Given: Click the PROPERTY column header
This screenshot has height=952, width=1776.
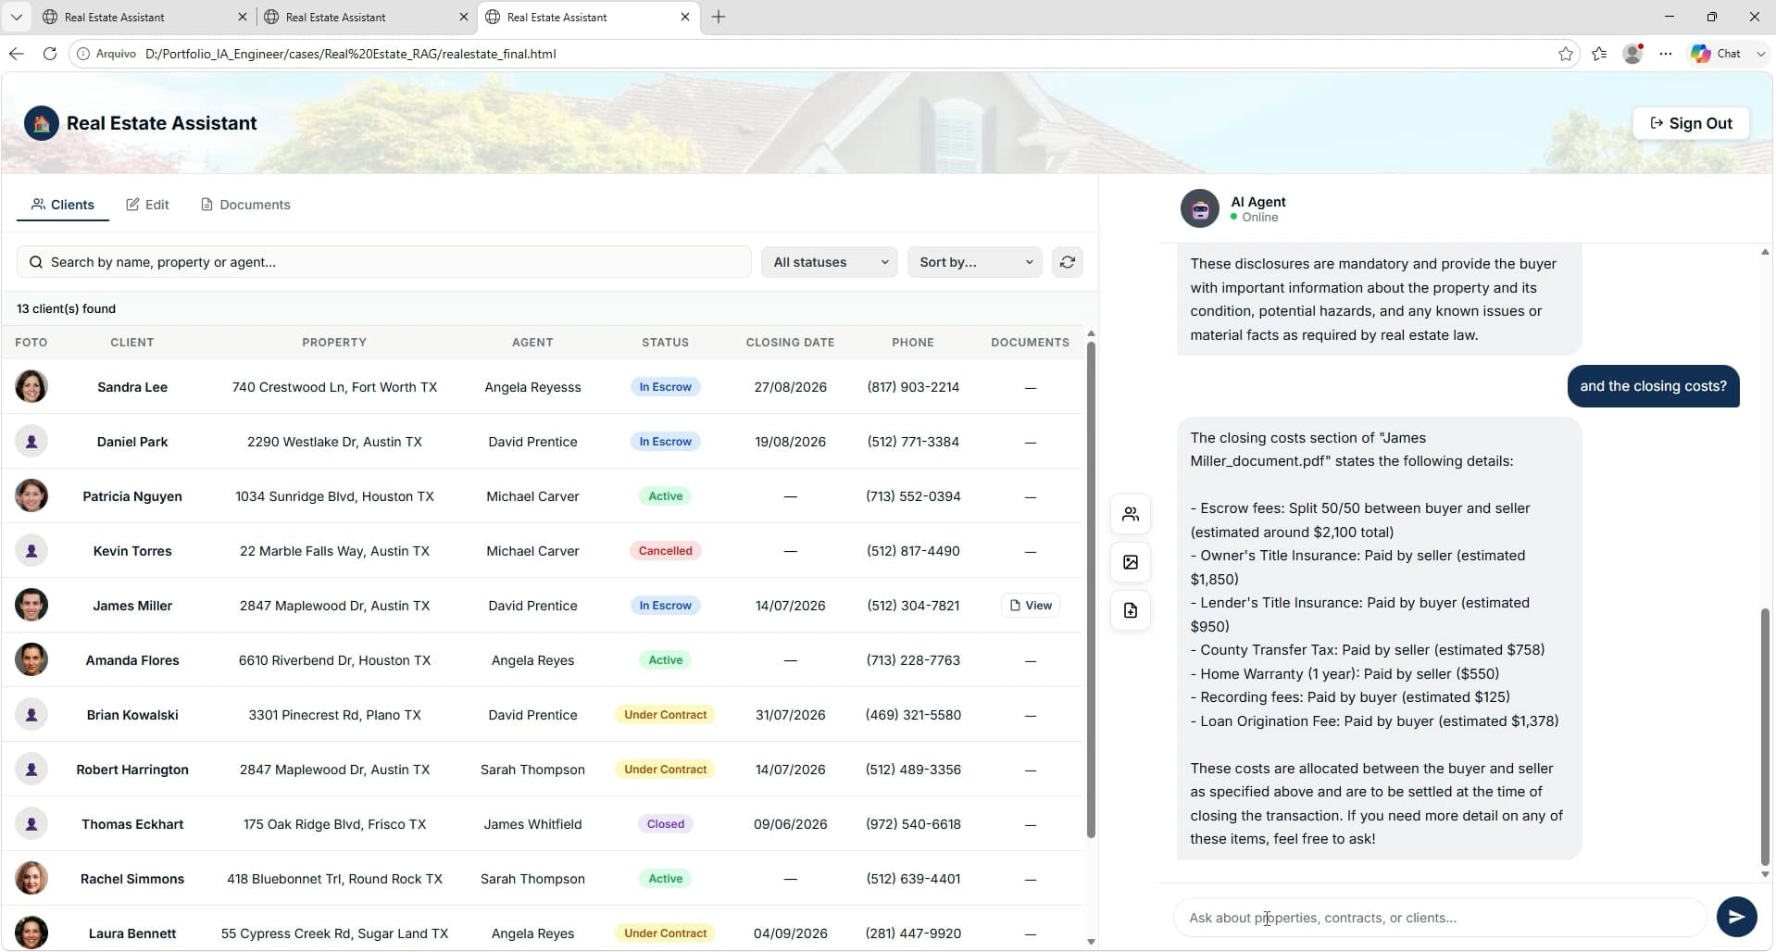Looking at the screenshot, I should [x=334, y=342].
